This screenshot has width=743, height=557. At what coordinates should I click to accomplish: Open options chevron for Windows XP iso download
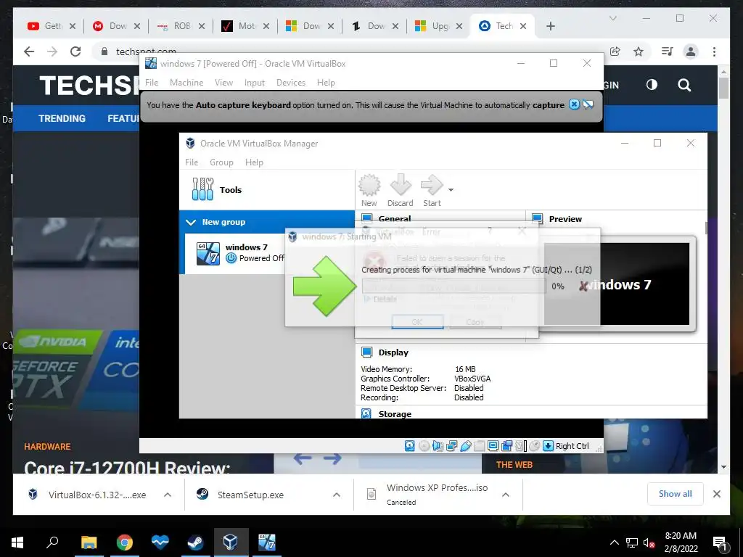(506, 495)
